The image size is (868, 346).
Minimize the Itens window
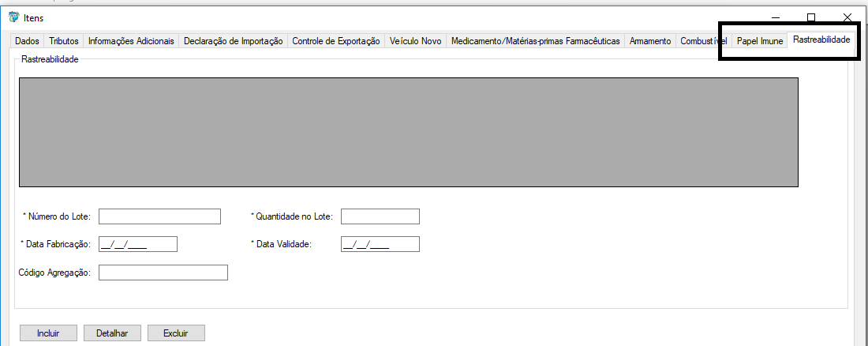(776, 17)
